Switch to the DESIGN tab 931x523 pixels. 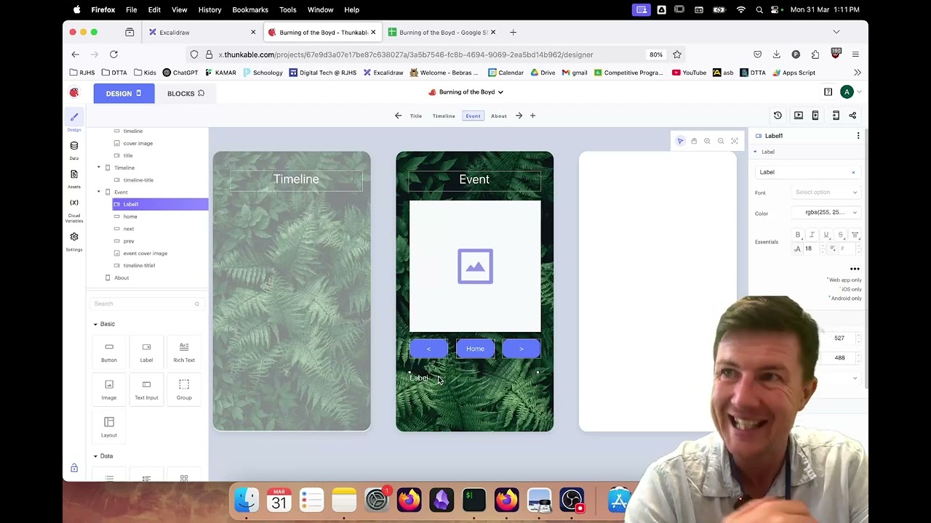(x=124, y=93)
